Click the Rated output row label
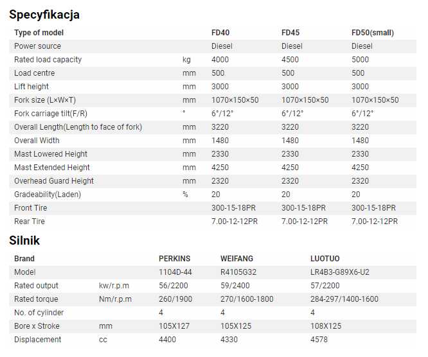 coord(36,286)
